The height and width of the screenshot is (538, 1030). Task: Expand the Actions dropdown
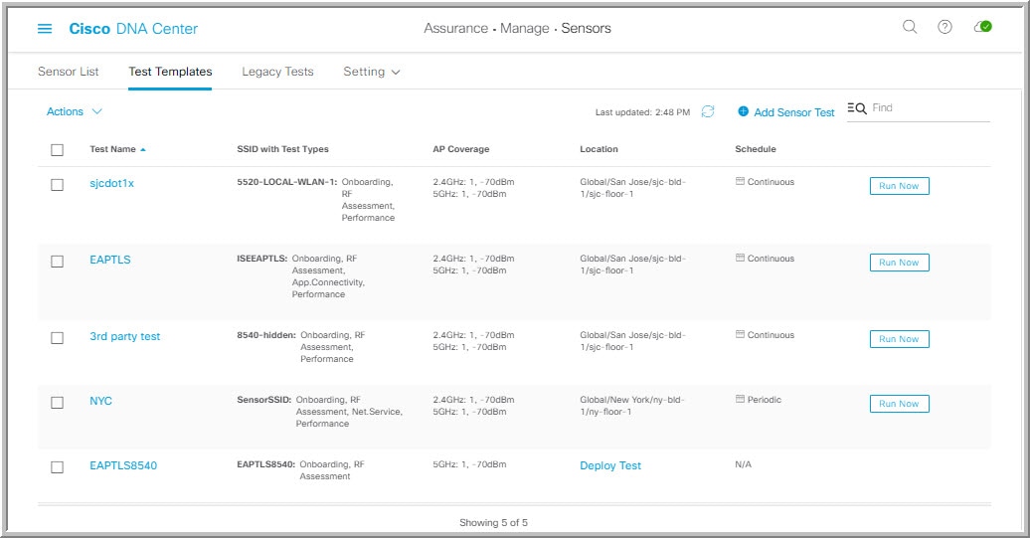pos(75,112)
